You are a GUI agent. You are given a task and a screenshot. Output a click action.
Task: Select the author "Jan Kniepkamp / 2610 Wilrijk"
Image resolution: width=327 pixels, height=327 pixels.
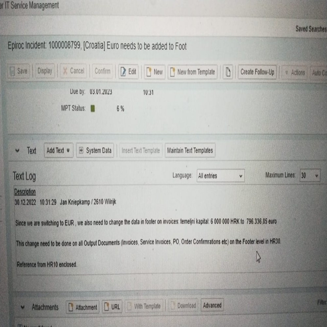(x=88, y=202)
